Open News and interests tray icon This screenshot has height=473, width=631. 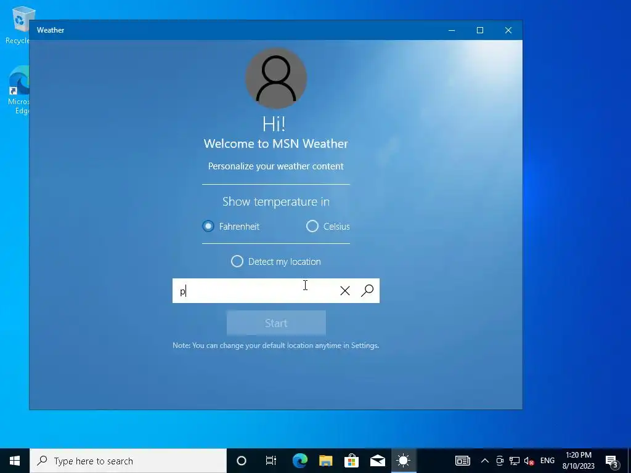point(463,461)
